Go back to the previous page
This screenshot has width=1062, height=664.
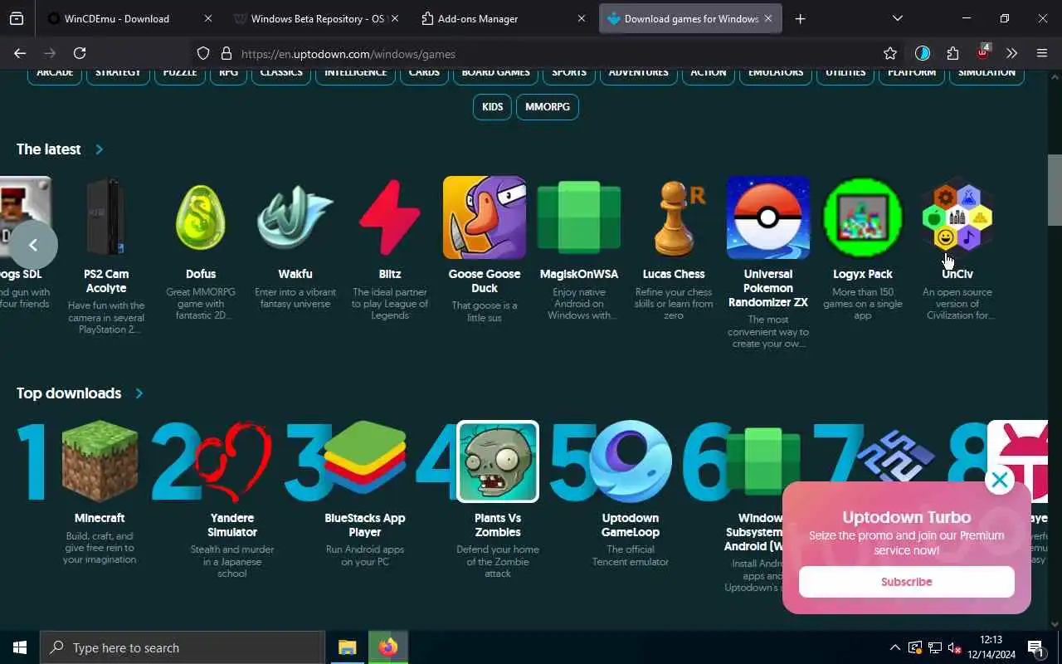20,53
